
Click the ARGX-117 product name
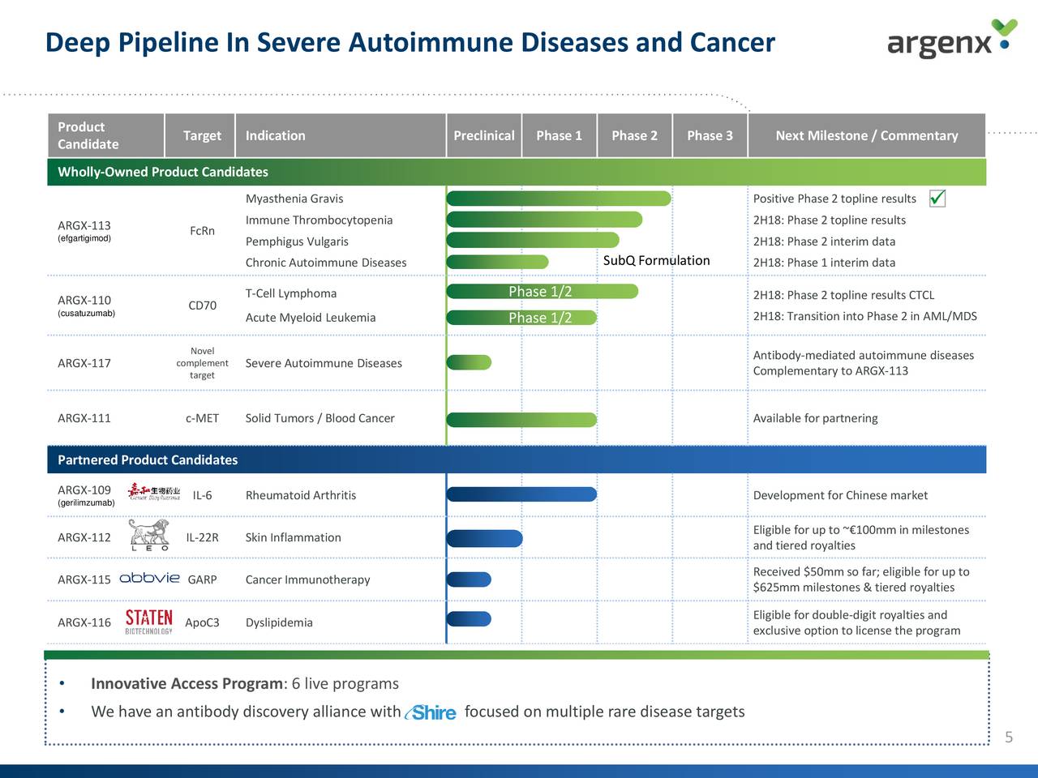pyautogui.click(x=84, y=363)
